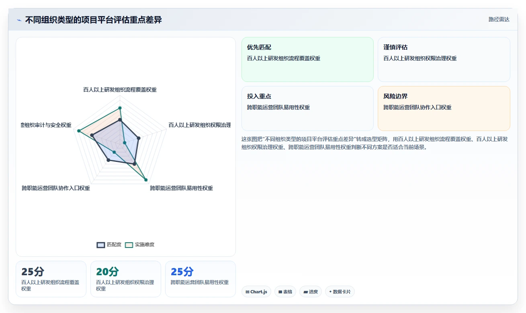Click the page title 不同组织类型的项目平台评估重点差异
The width and height of the screenshot is (526, 313).
tap(93, 20)
